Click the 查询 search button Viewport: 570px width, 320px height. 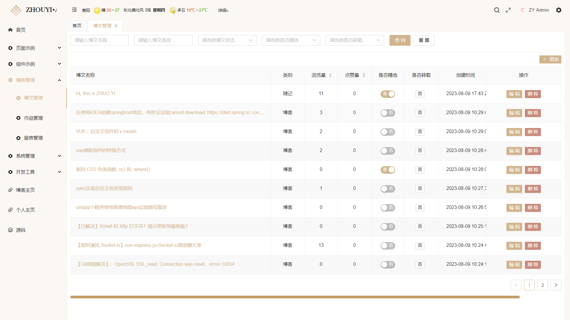(x=400, y=40)
